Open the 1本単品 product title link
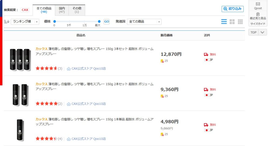The height and width of the screenshot is (146, 276). pos(95,121)
